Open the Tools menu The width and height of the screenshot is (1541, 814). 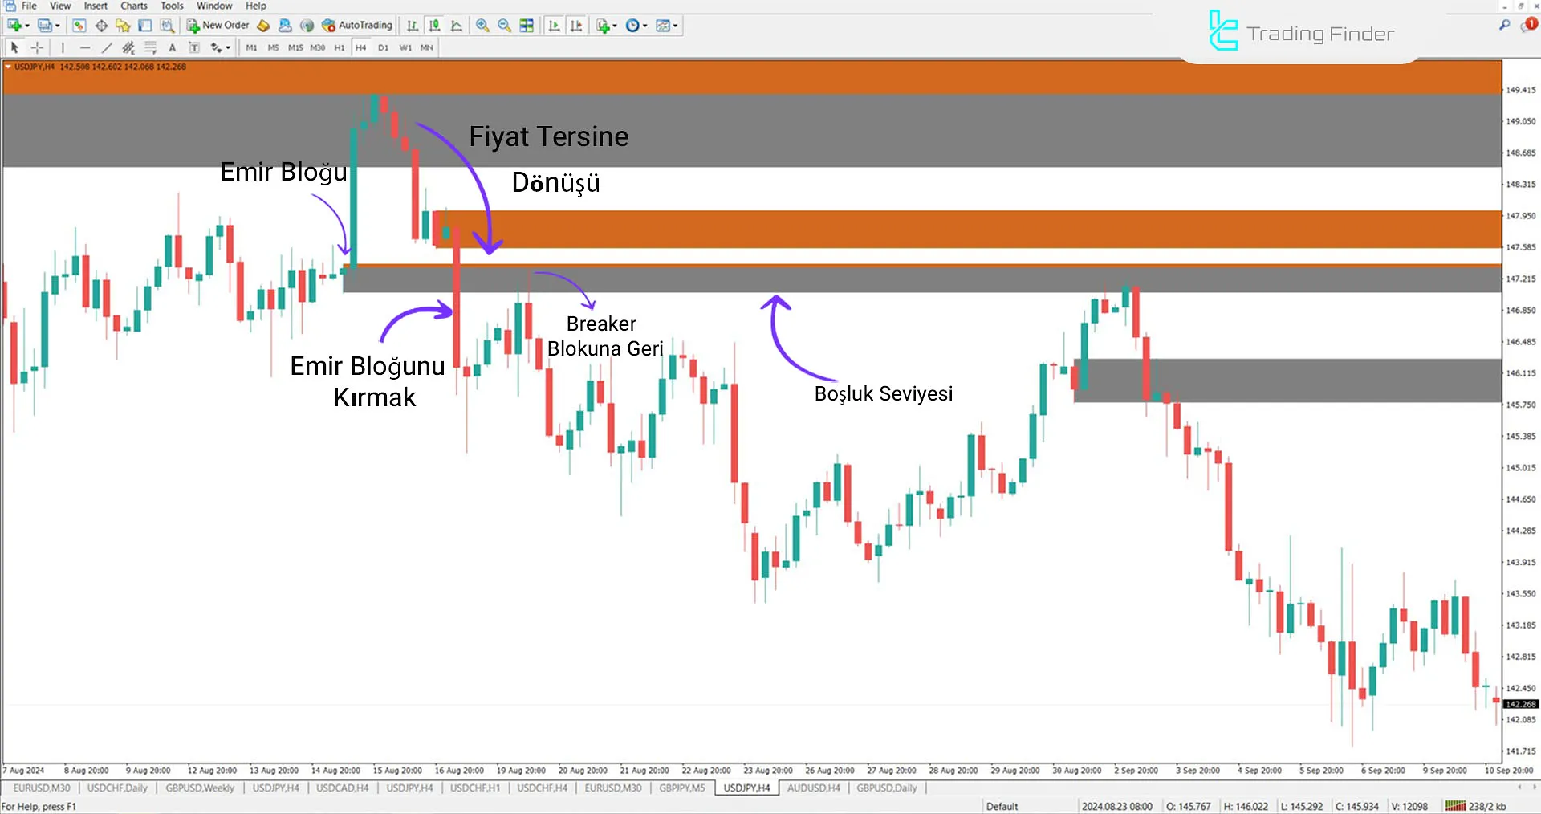pos(172,6)
